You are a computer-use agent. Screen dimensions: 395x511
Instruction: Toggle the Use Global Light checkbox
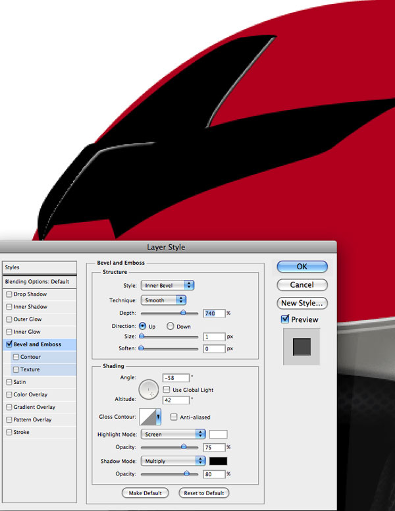click(167, 389)
